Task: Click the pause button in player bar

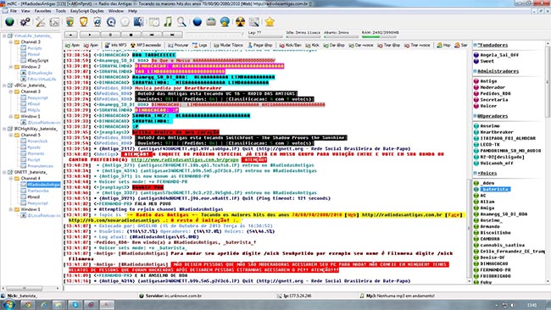Action: click(110, 35)
